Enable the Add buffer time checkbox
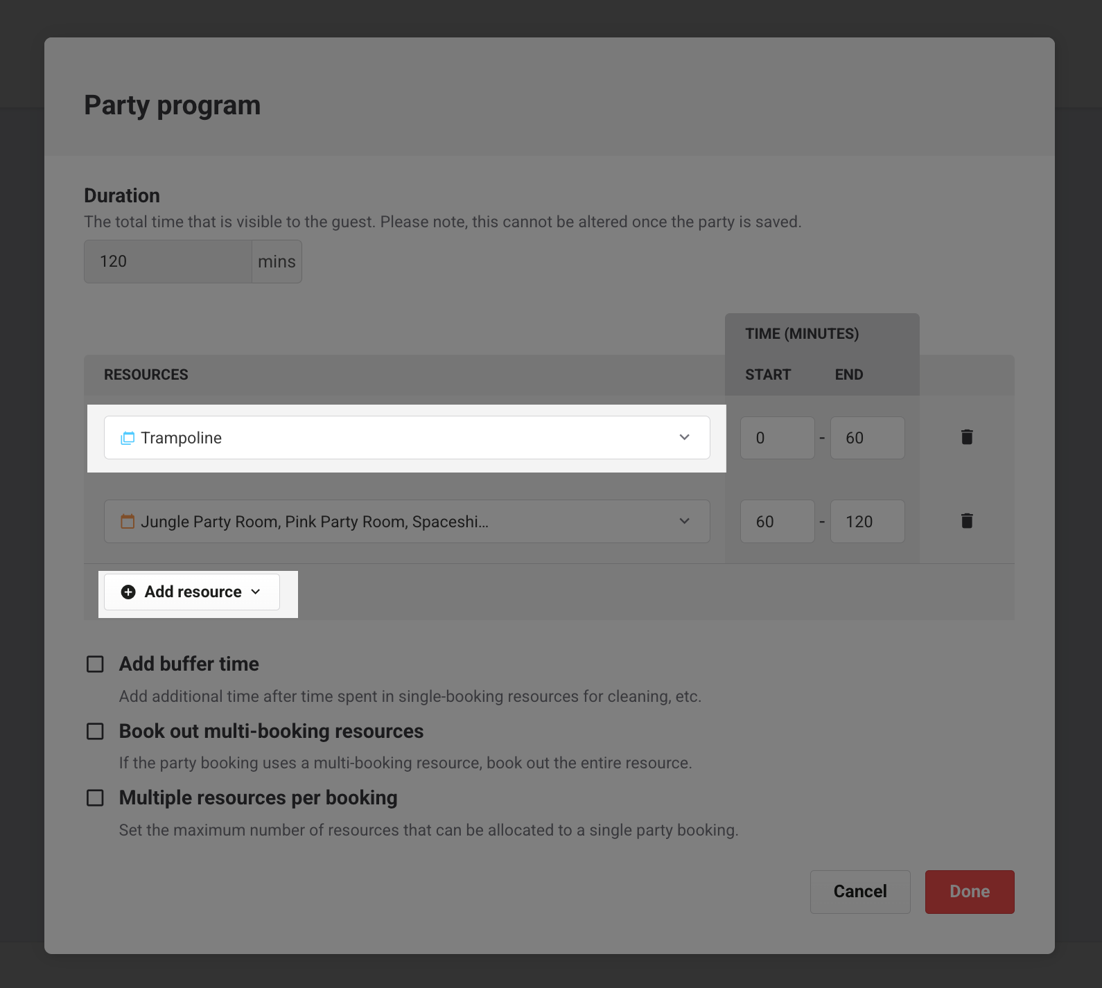This screenshot has height=988, width=1102. [x=95, y=664]
